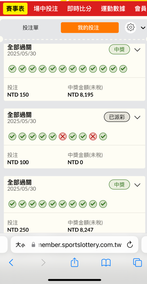
Task: Open 場中投注 menu item
Action: point(46,9)
